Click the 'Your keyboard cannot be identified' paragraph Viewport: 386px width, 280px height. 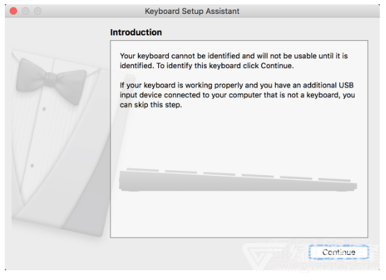tap(234, 60)
